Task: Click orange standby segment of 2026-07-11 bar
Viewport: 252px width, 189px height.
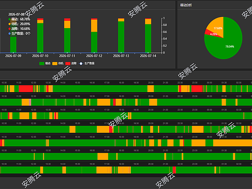Action: click(x=67, y=24)
